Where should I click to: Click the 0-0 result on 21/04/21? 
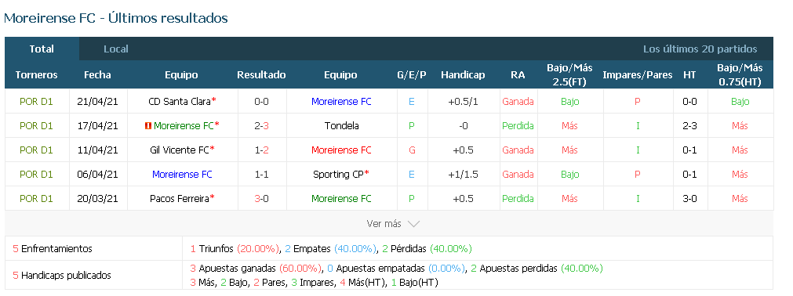261,102
